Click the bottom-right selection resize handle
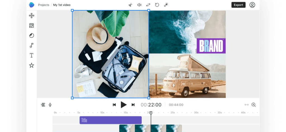Screen dimensions: 286x132 [x=149, y=98]
